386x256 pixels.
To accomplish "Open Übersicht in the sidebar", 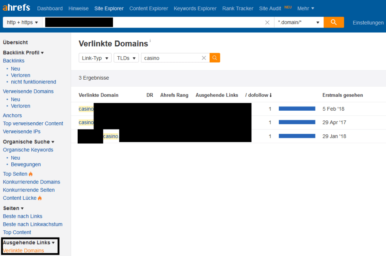I will click(x=15, y=42).
